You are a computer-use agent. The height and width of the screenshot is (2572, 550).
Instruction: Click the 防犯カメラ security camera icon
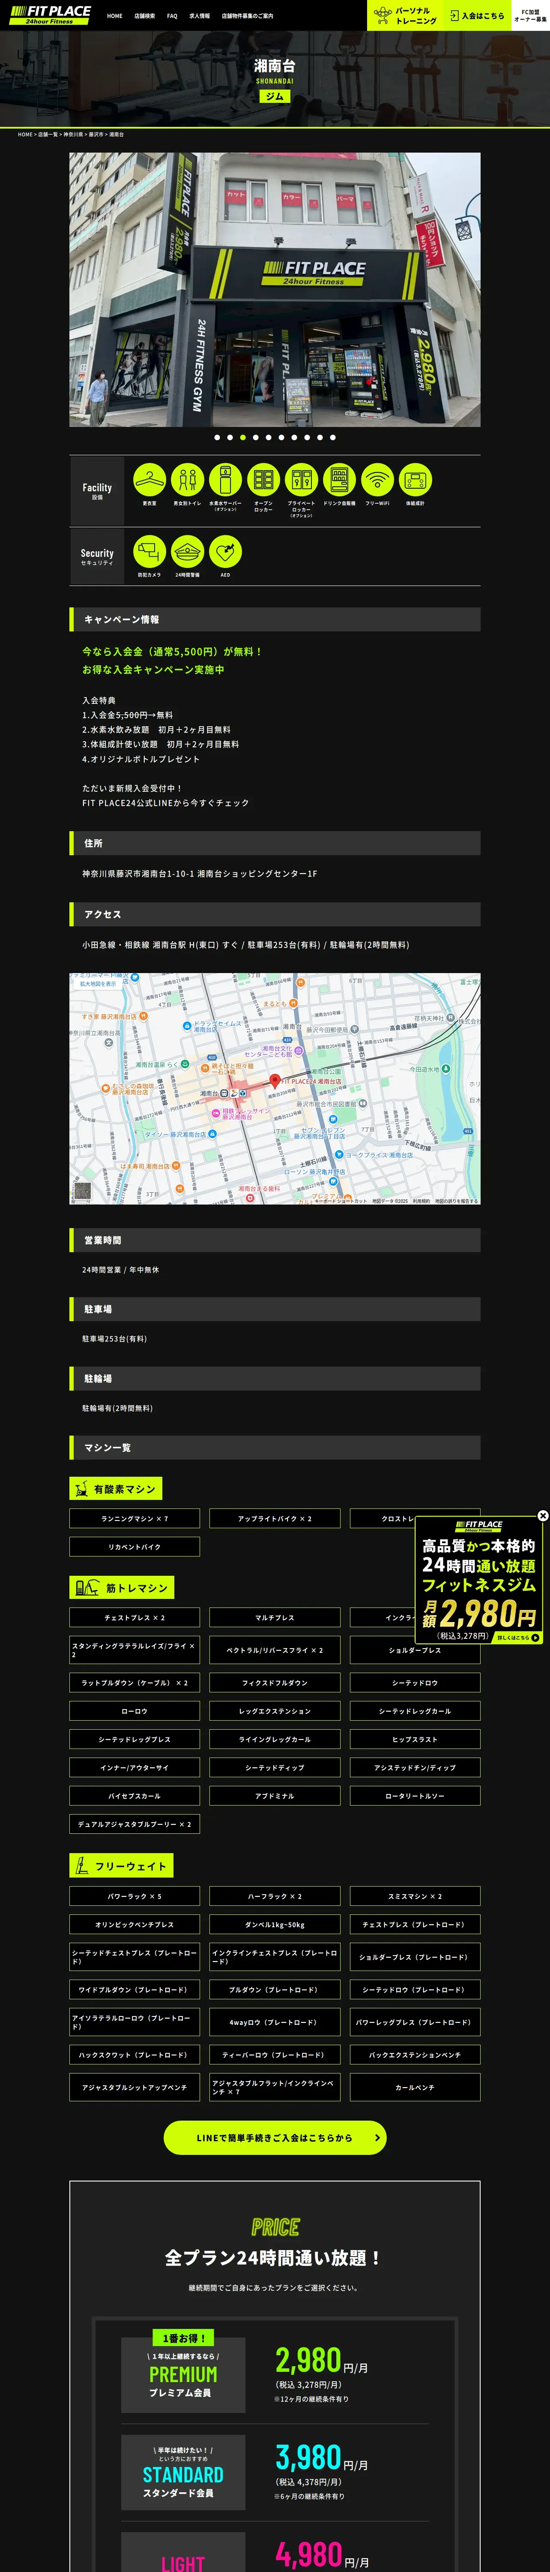(x=150, y=552)
